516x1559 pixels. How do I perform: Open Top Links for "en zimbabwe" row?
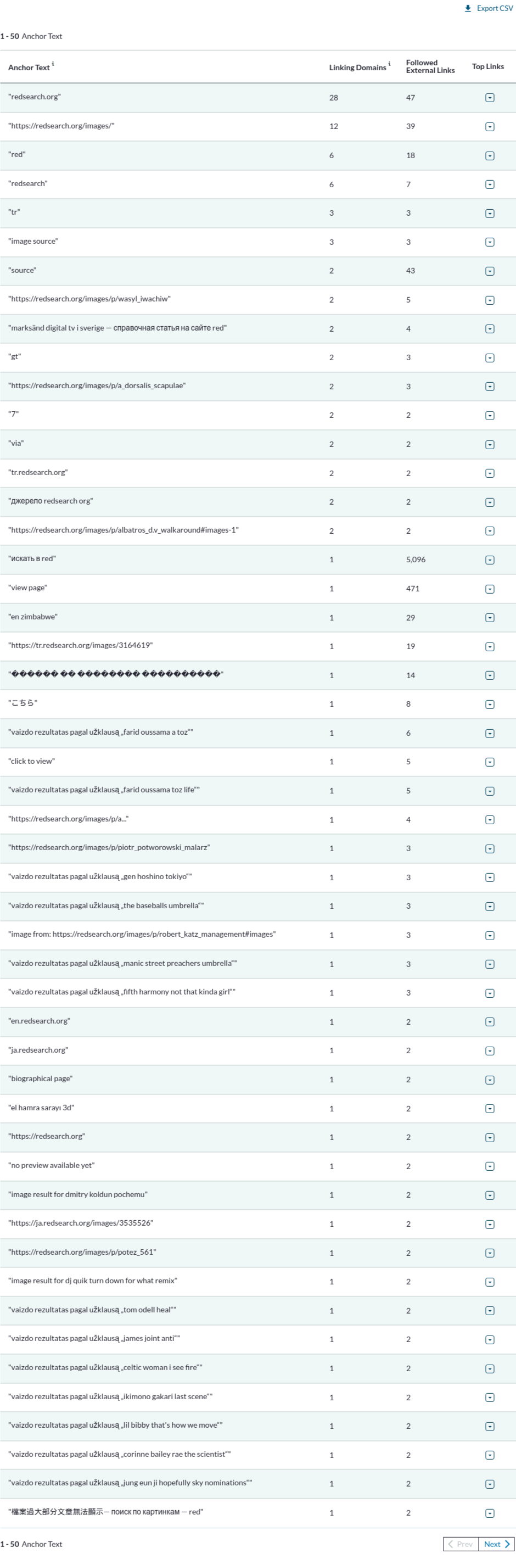pyautogui.click(x=490, y=618)
